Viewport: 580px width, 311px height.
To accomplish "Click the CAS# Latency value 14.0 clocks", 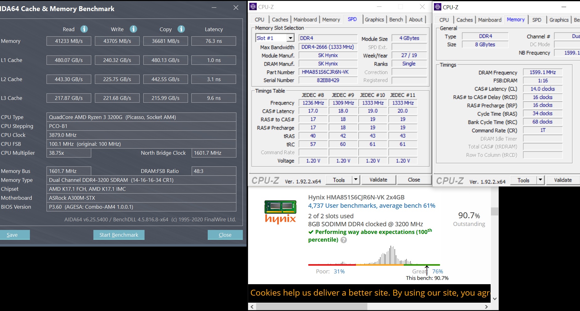I will (543, 89).
